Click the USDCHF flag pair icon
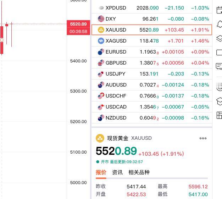The width and height of the screenshot is (222, 199). (x=101, y=96)
